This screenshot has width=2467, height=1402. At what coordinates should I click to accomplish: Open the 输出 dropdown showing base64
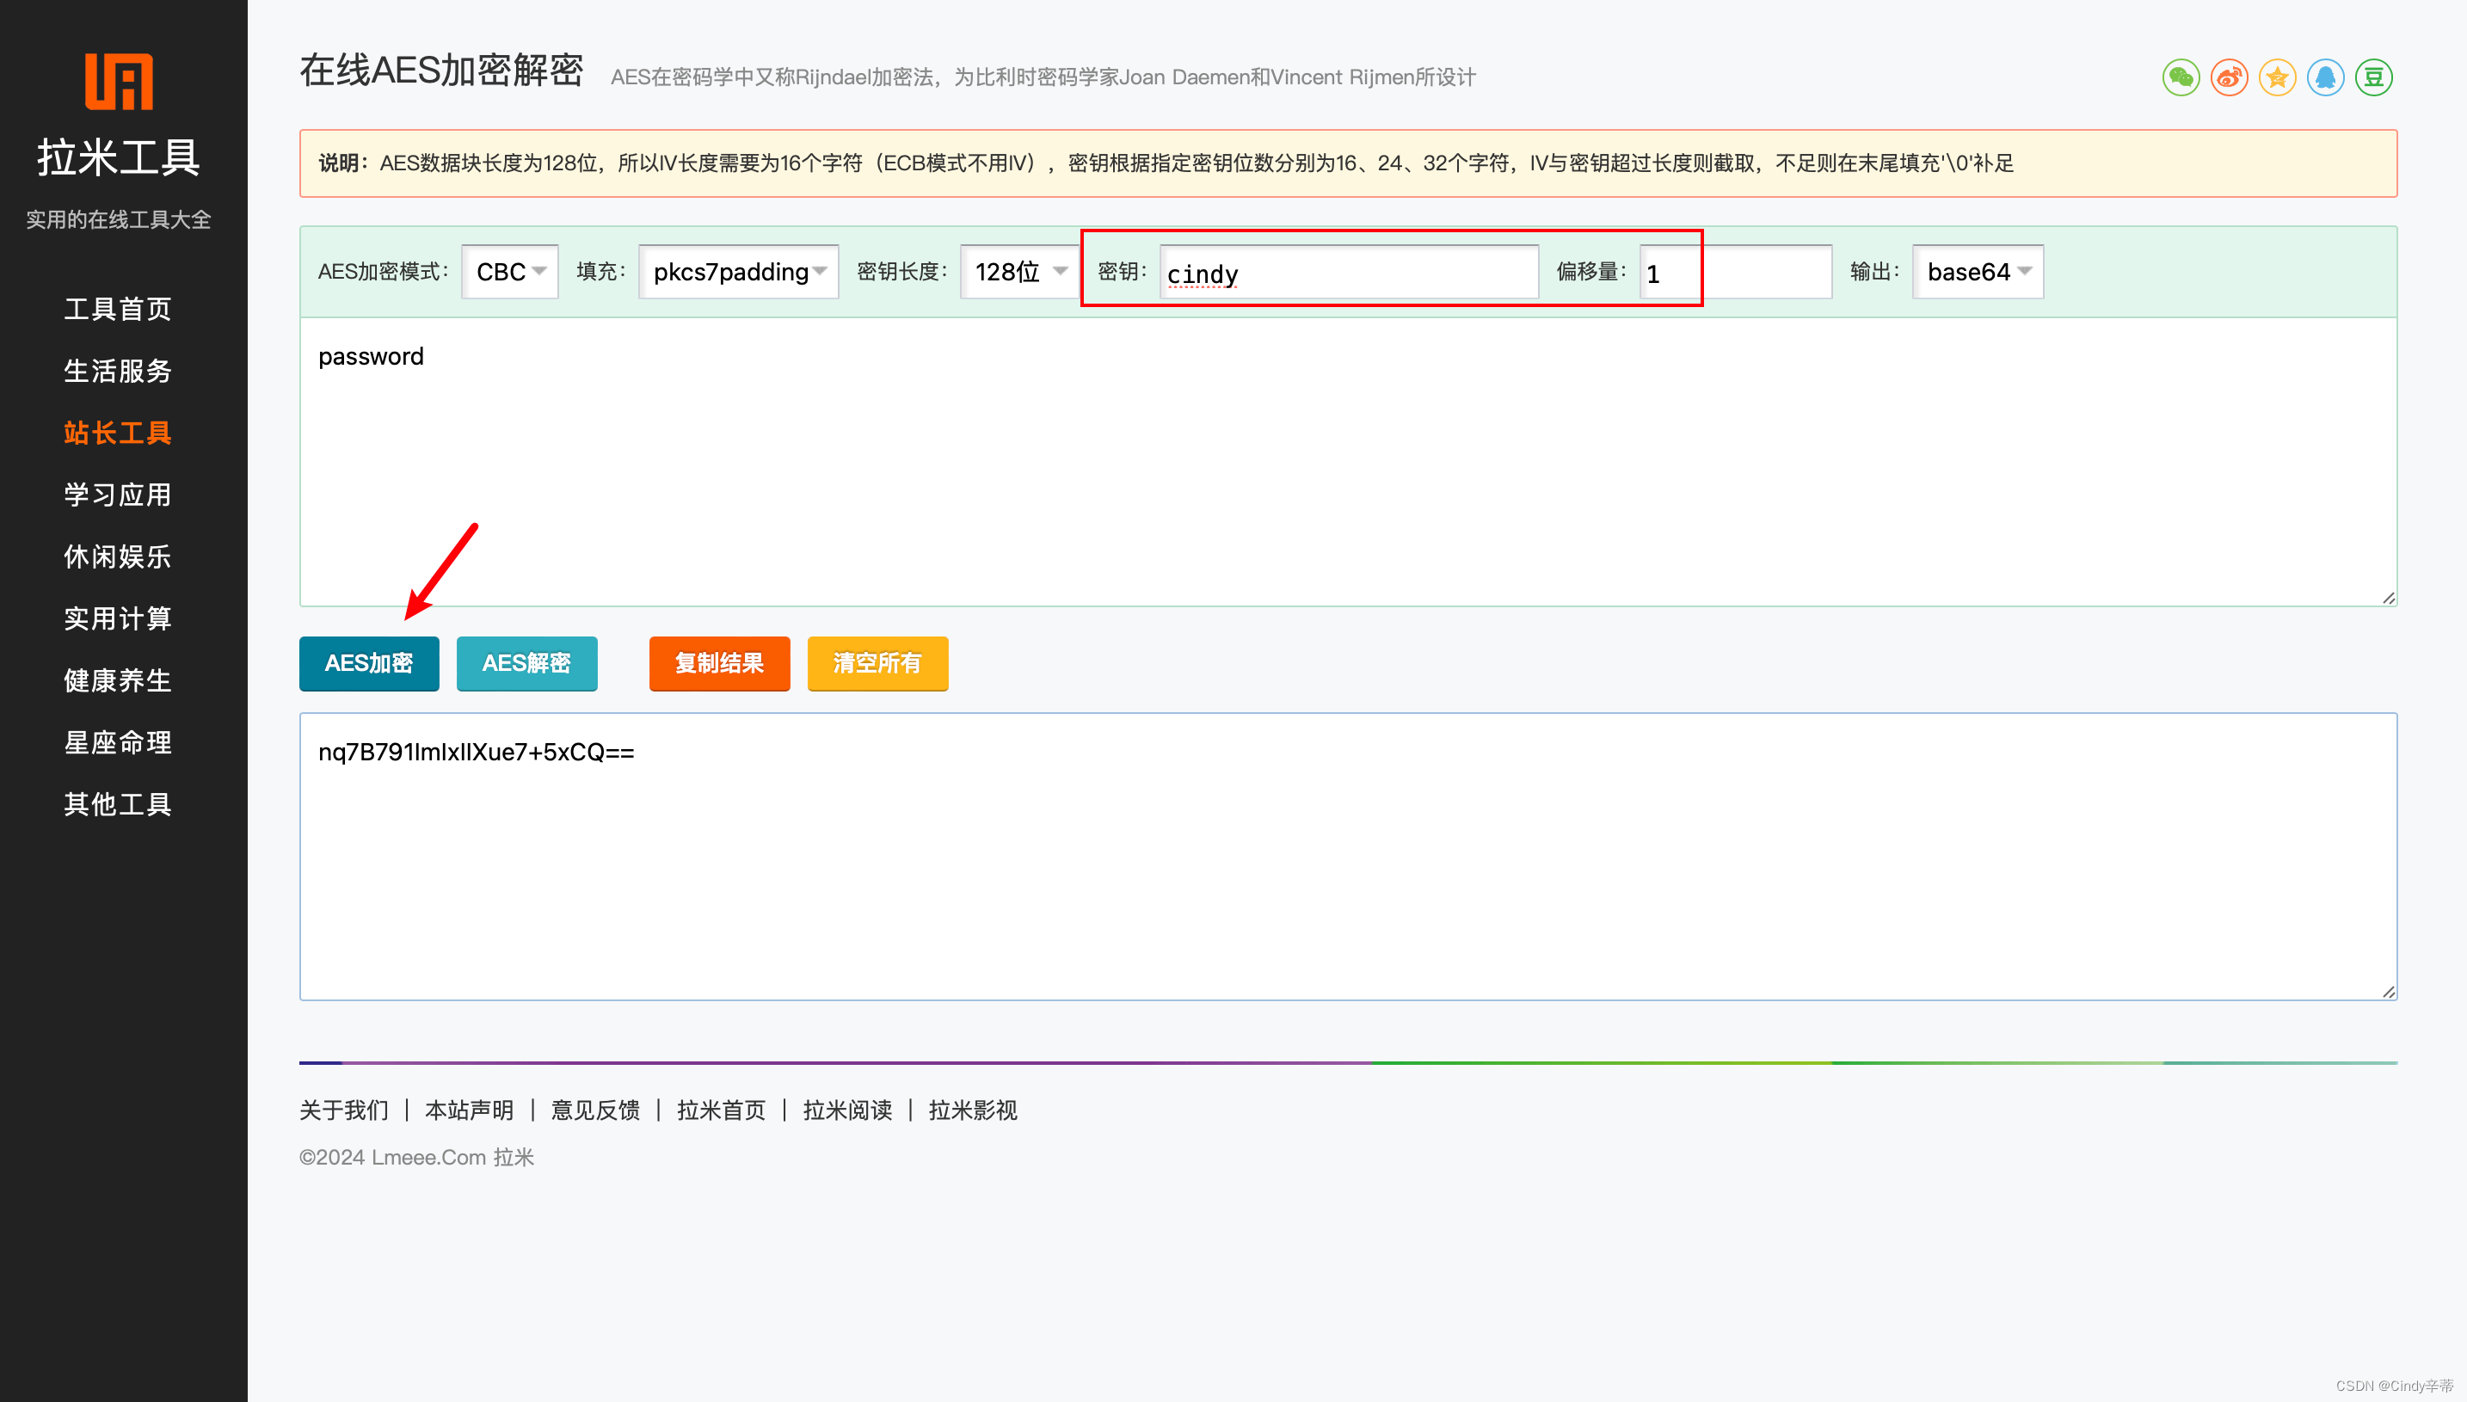(1976, 271)
